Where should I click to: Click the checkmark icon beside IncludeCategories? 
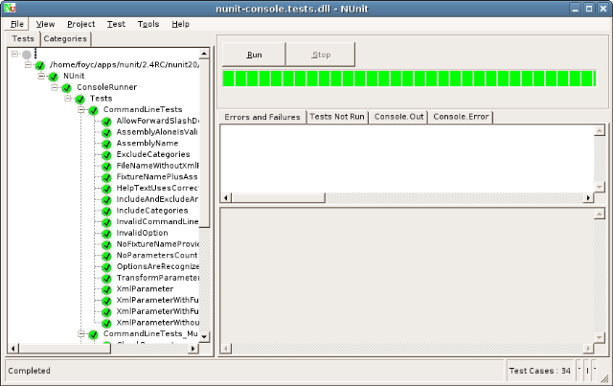pos(107,211)
